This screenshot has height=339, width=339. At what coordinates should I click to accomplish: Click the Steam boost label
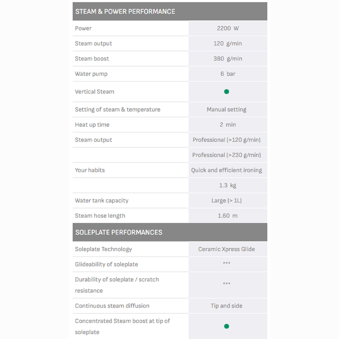(92, 59)
